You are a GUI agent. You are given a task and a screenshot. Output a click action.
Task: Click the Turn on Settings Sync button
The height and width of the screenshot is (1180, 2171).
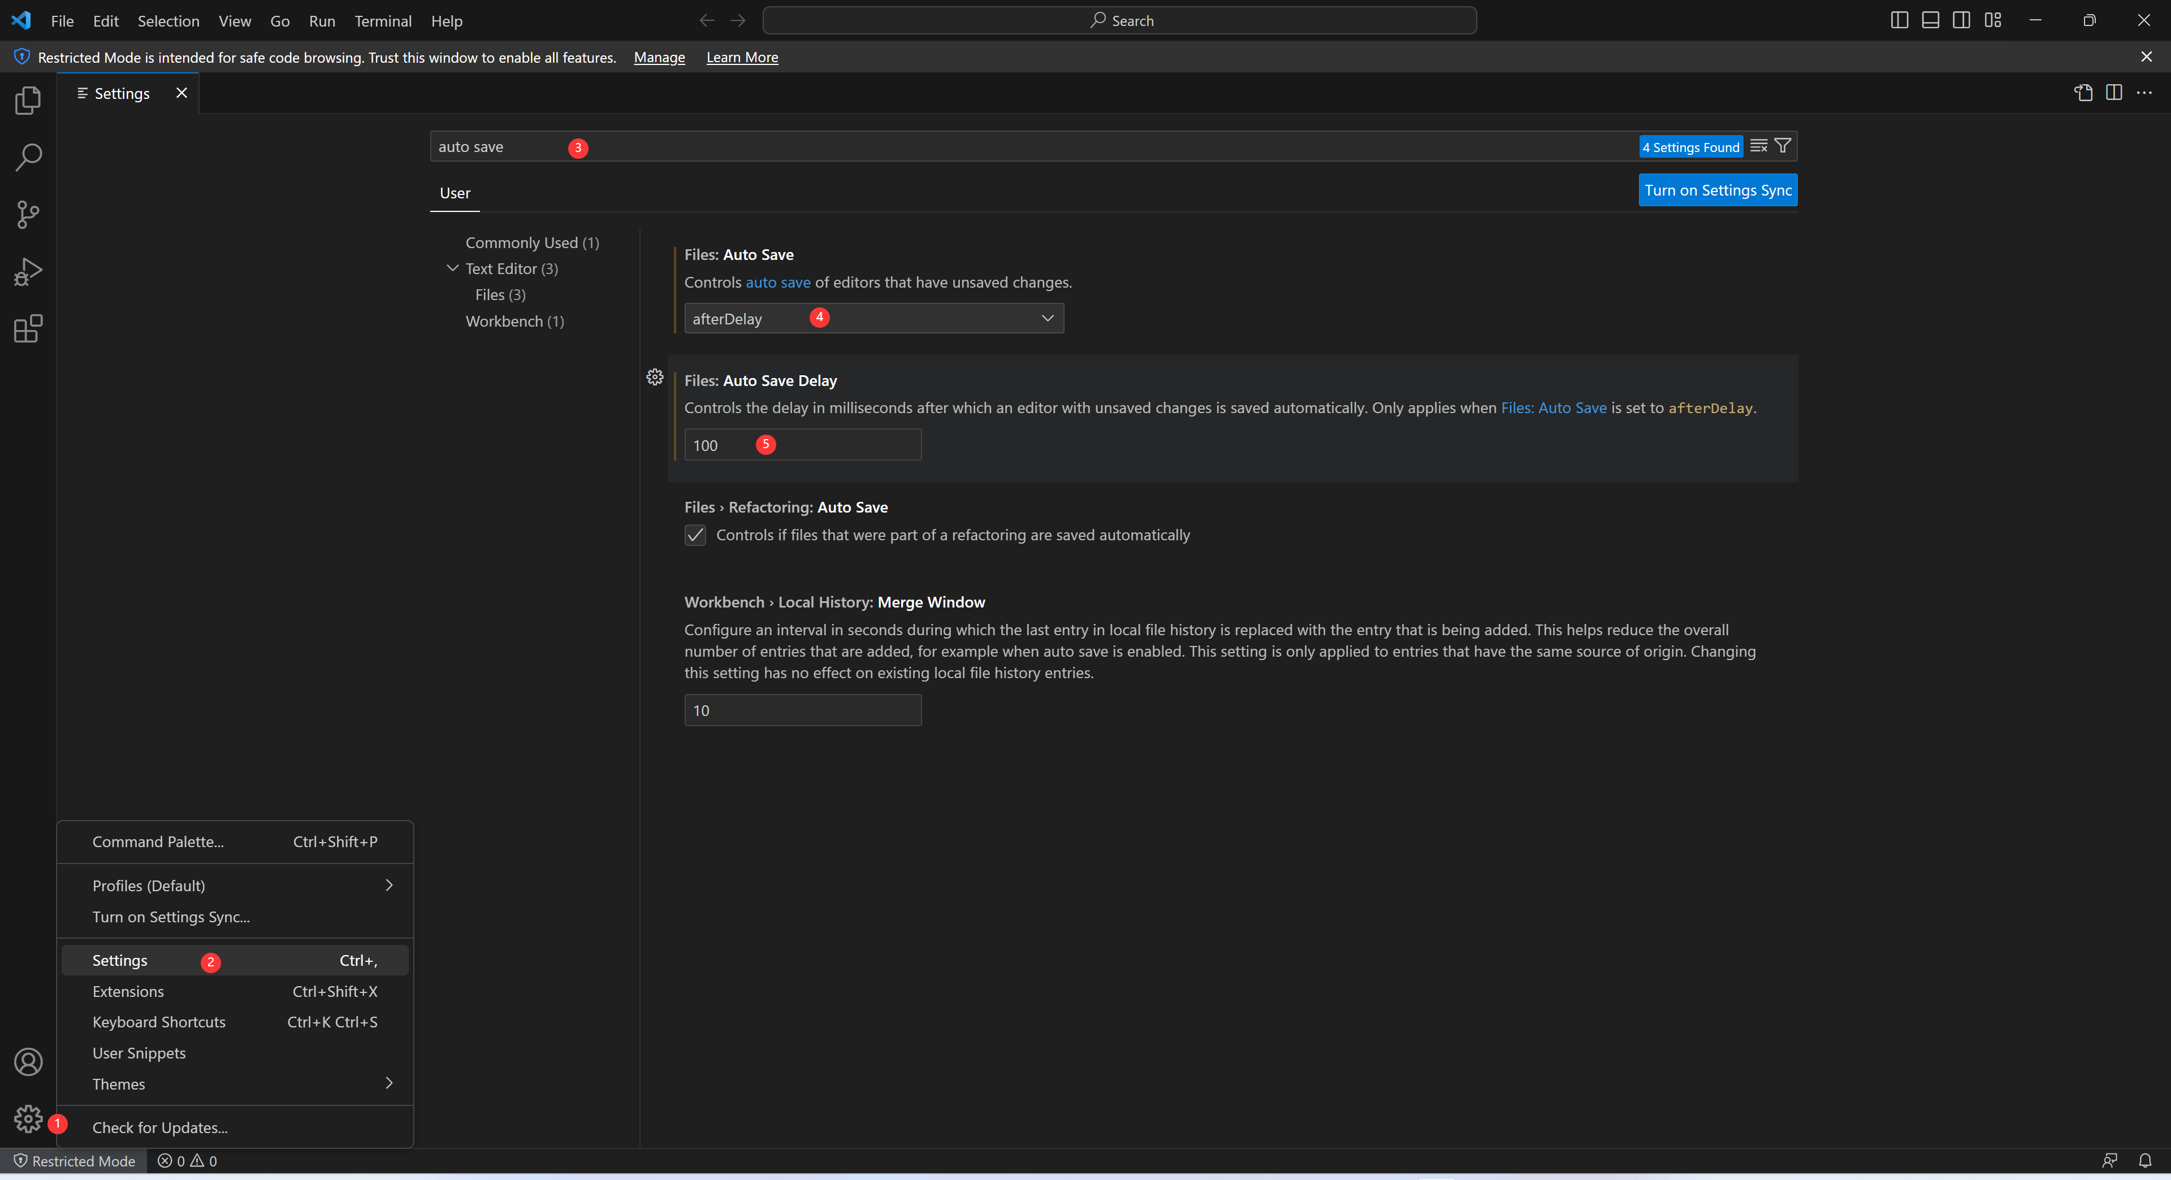1718,189
